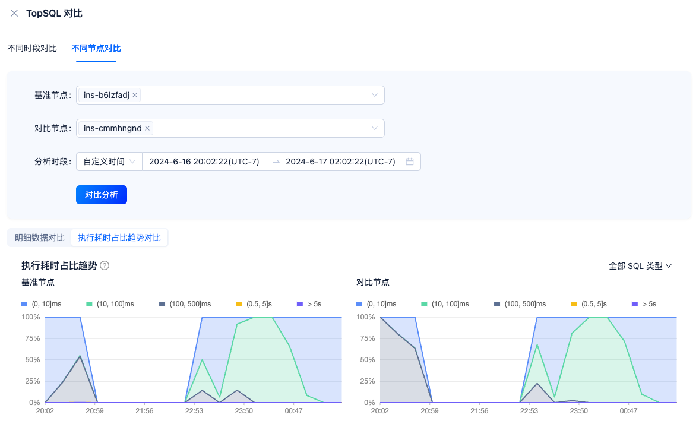Screen dimensions: 699x424
Task: Expand the 基准节点 dropdown list
Action: pyautogui.click(x=374, y=95)
